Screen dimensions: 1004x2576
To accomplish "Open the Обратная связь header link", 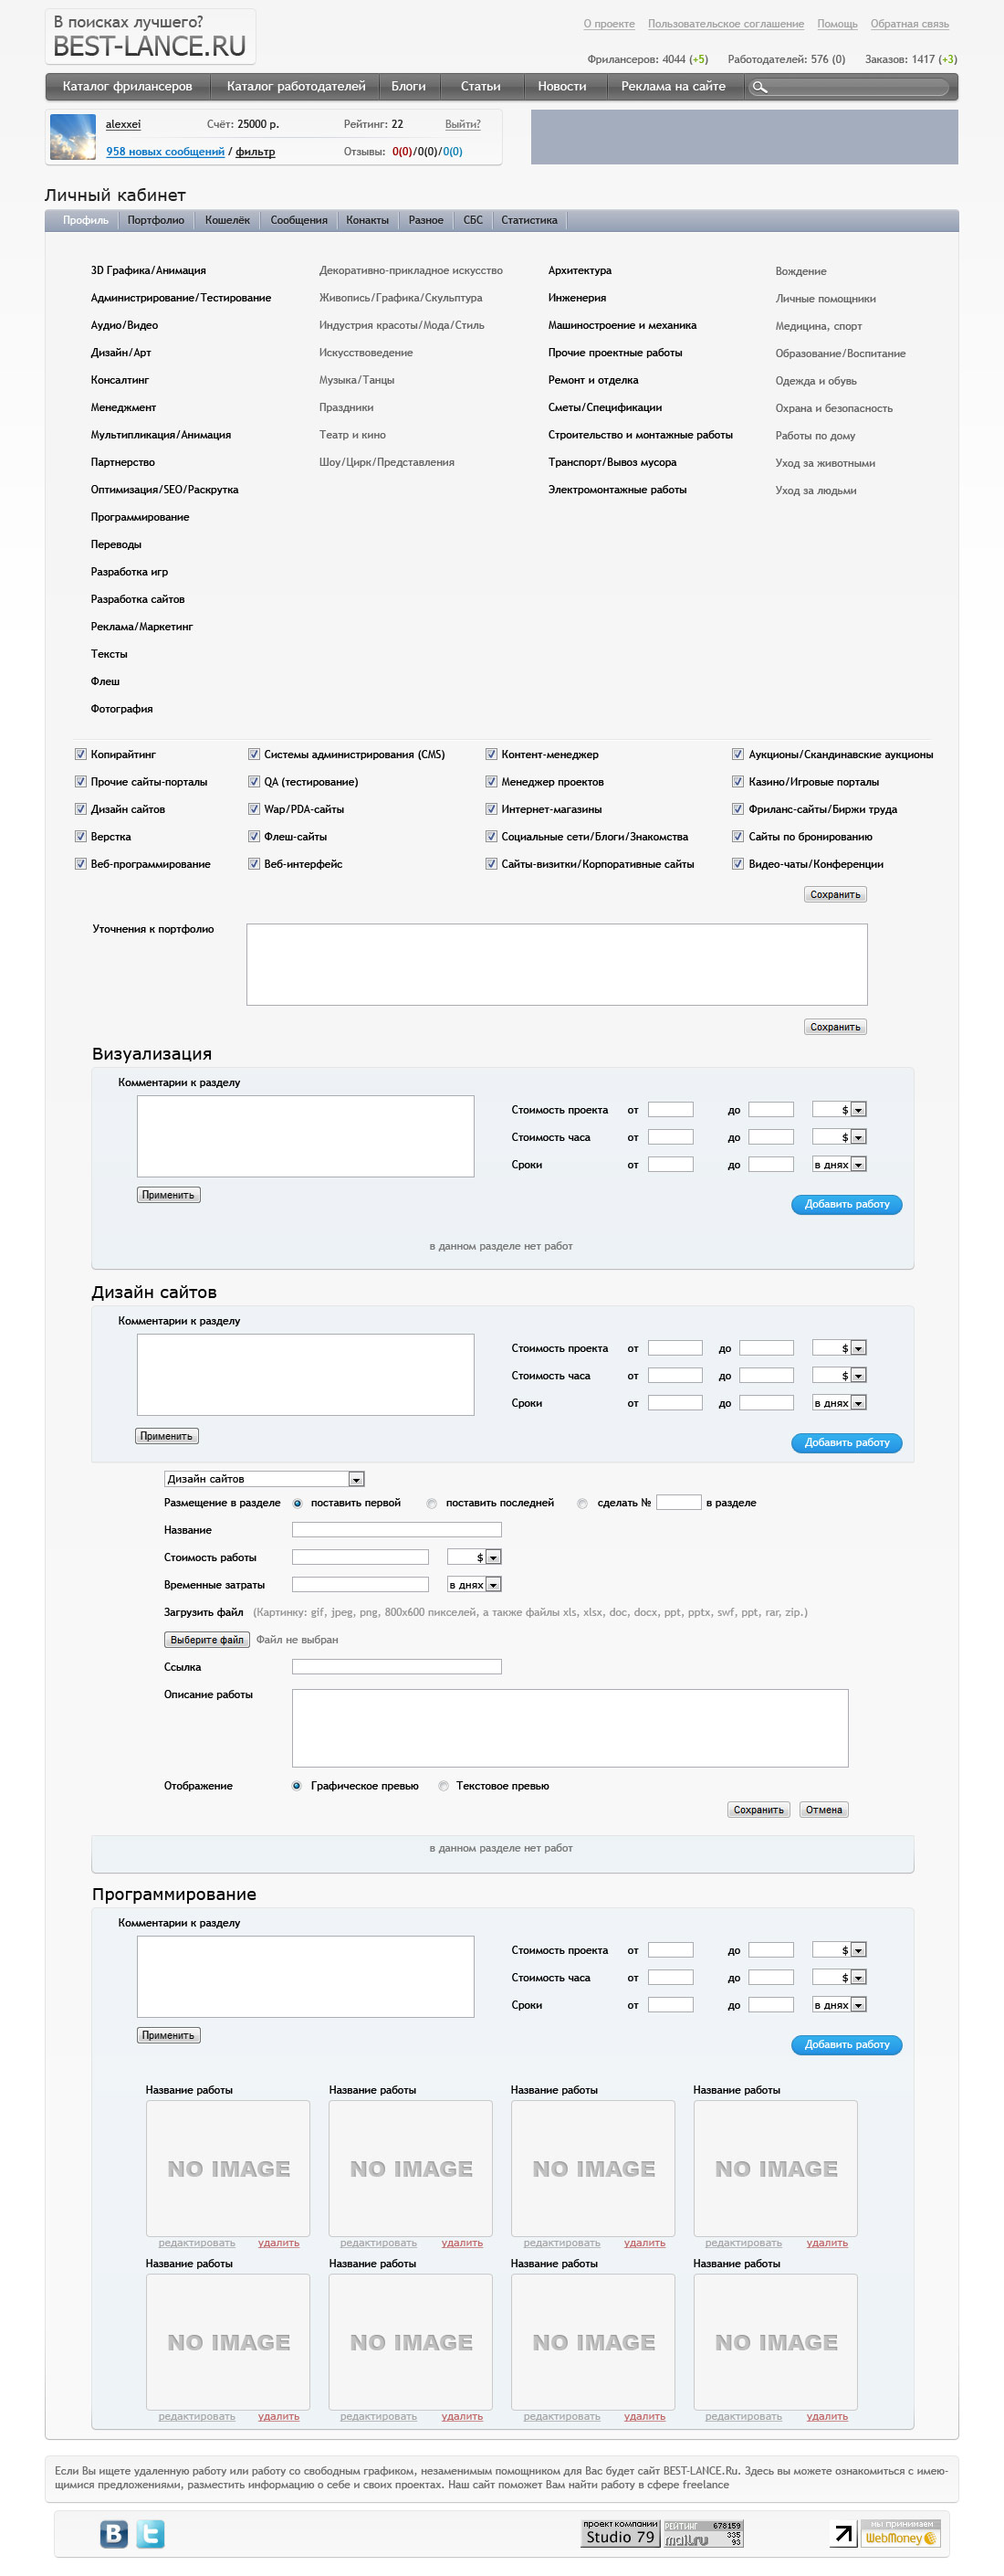I will coord(910,24).
